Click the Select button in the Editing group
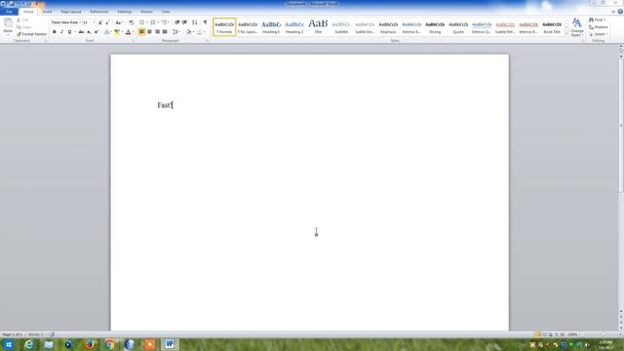The image size is (624, 351). (x=598, y=34)
